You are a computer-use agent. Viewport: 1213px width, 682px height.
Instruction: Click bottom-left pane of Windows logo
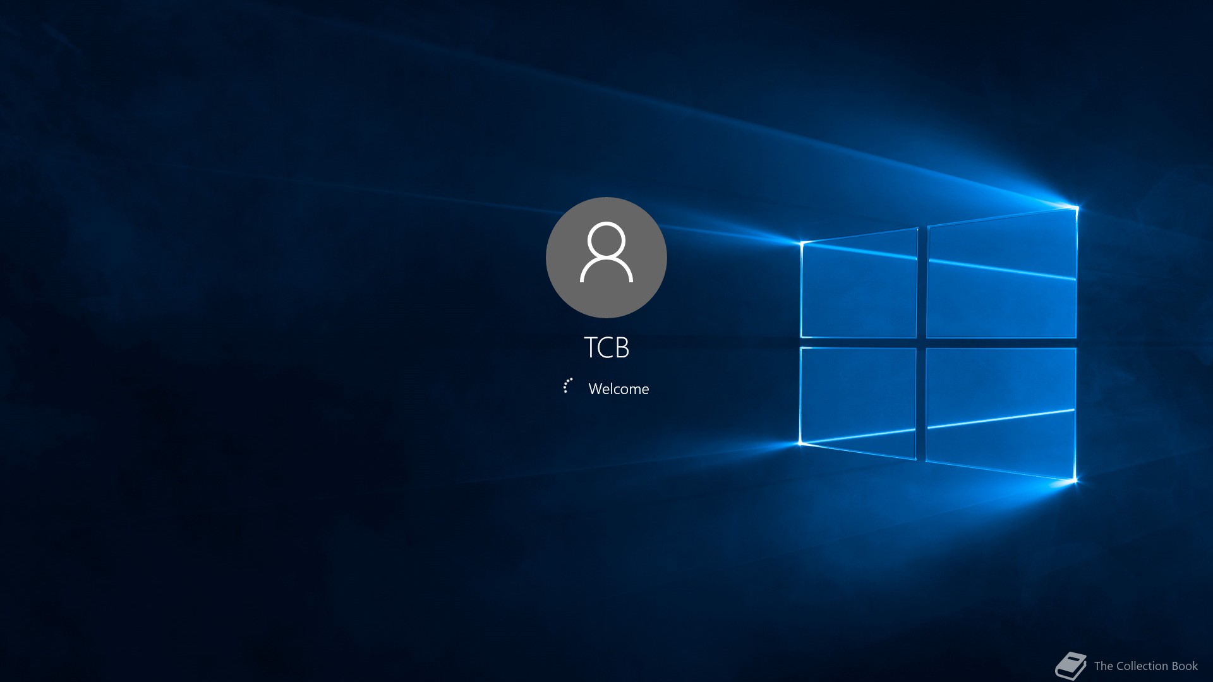[858, 399]
